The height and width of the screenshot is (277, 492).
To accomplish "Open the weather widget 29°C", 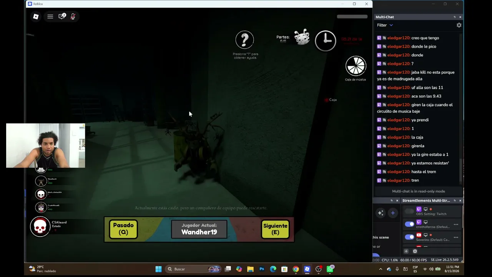I will pyautogui.click(x=42, y=269).
